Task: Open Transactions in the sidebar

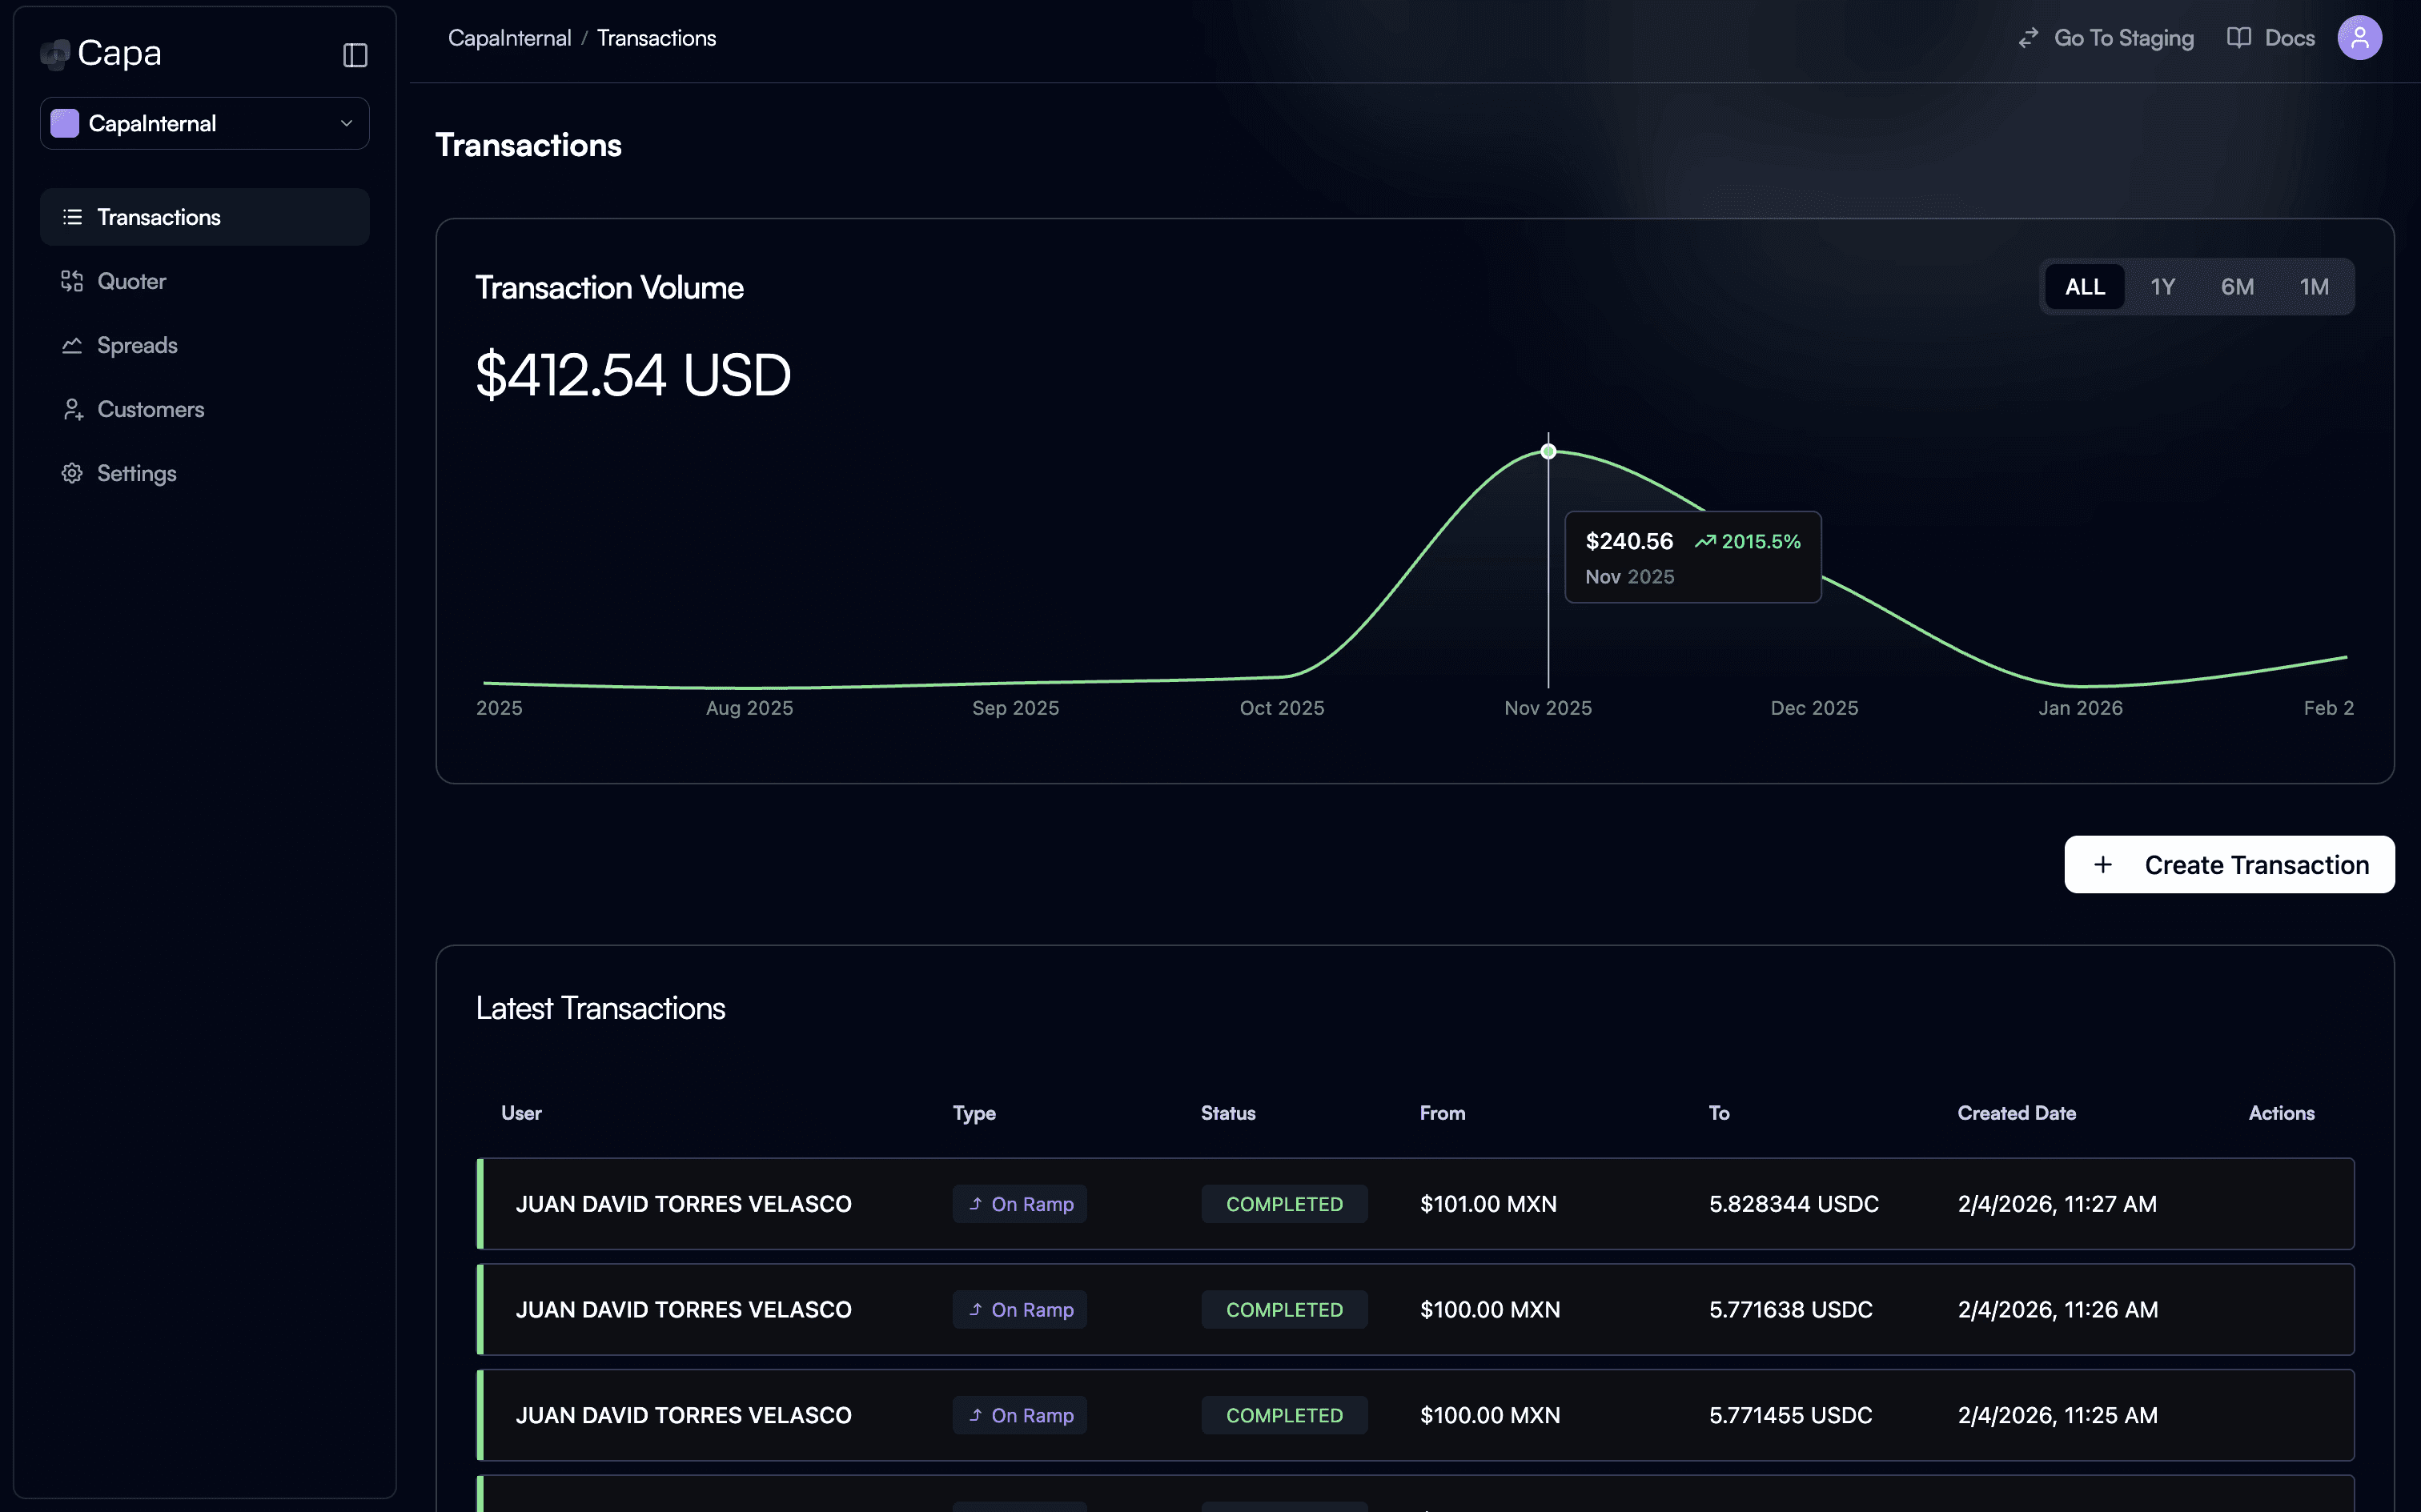Action: (159, 217)
